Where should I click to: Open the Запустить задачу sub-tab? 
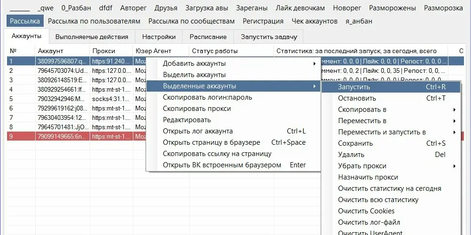click(x=269, y=37)
